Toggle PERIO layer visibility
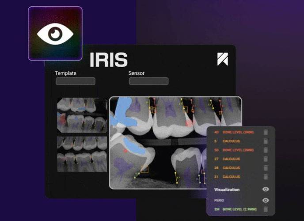The image size is (304, 221). (266, 200)
